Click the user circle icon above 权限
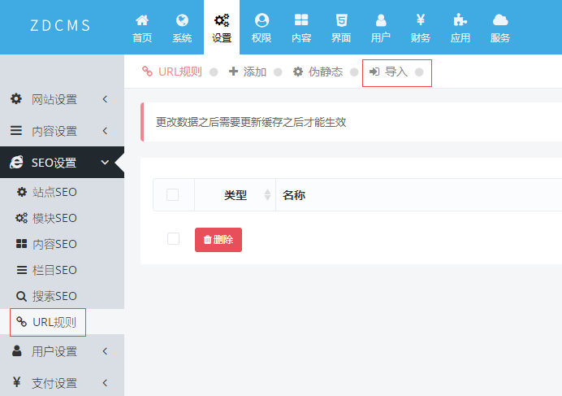 click(x=262, y=20)
